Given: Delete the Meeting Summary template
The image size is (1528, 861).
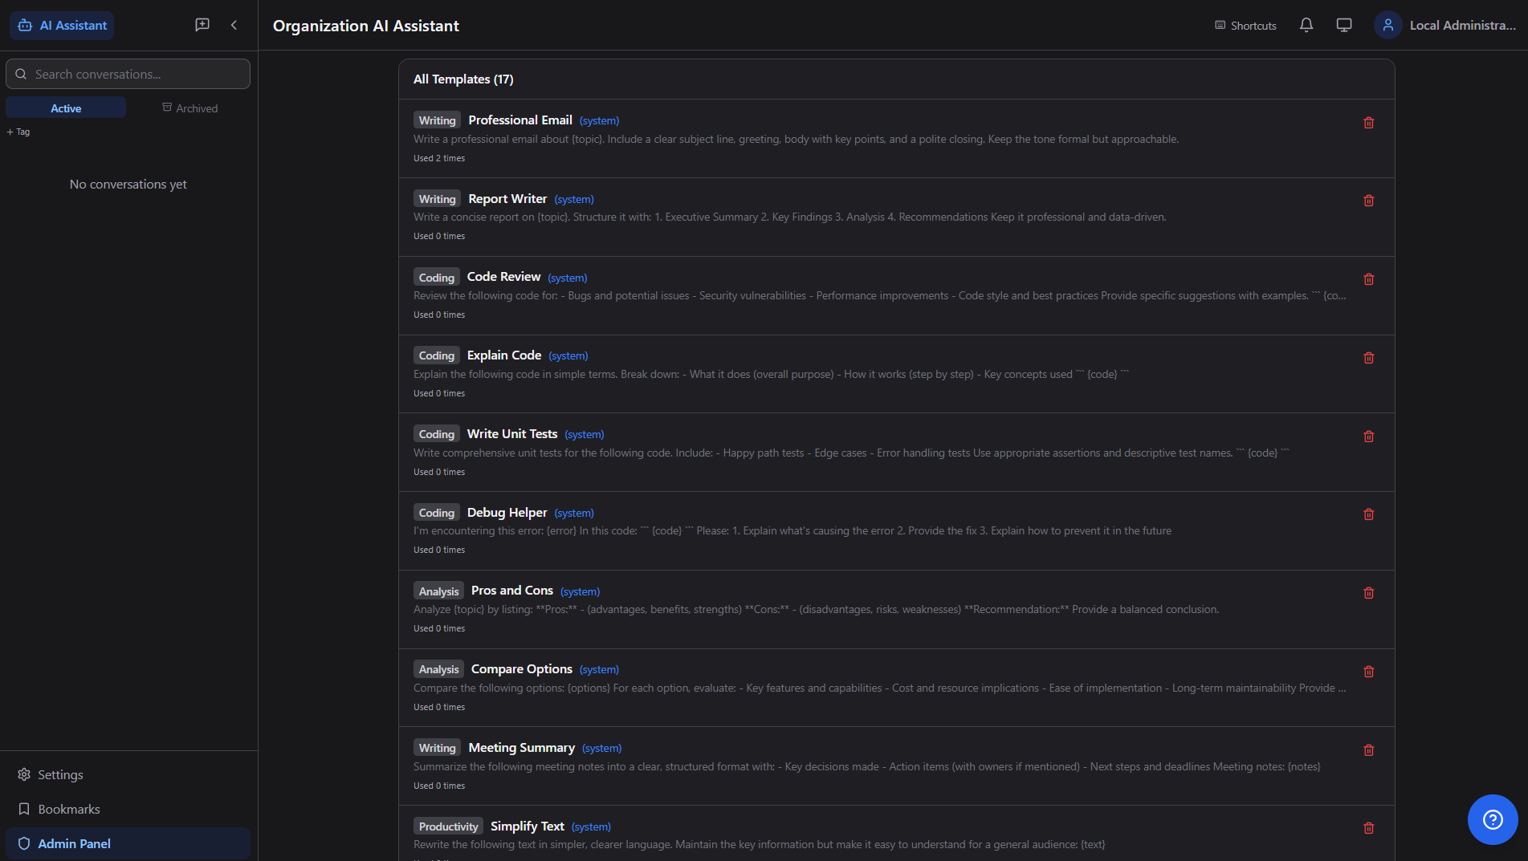Looking at the screenshot, I should click(1369, 750).
